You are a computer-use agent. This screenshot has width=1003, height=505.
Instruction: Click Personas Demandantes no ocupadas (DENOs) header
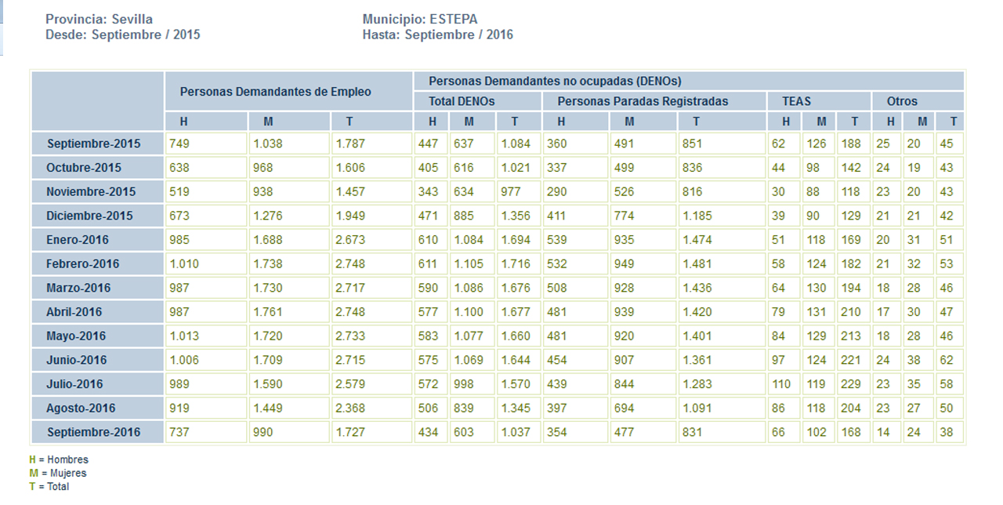coord(555,81)
